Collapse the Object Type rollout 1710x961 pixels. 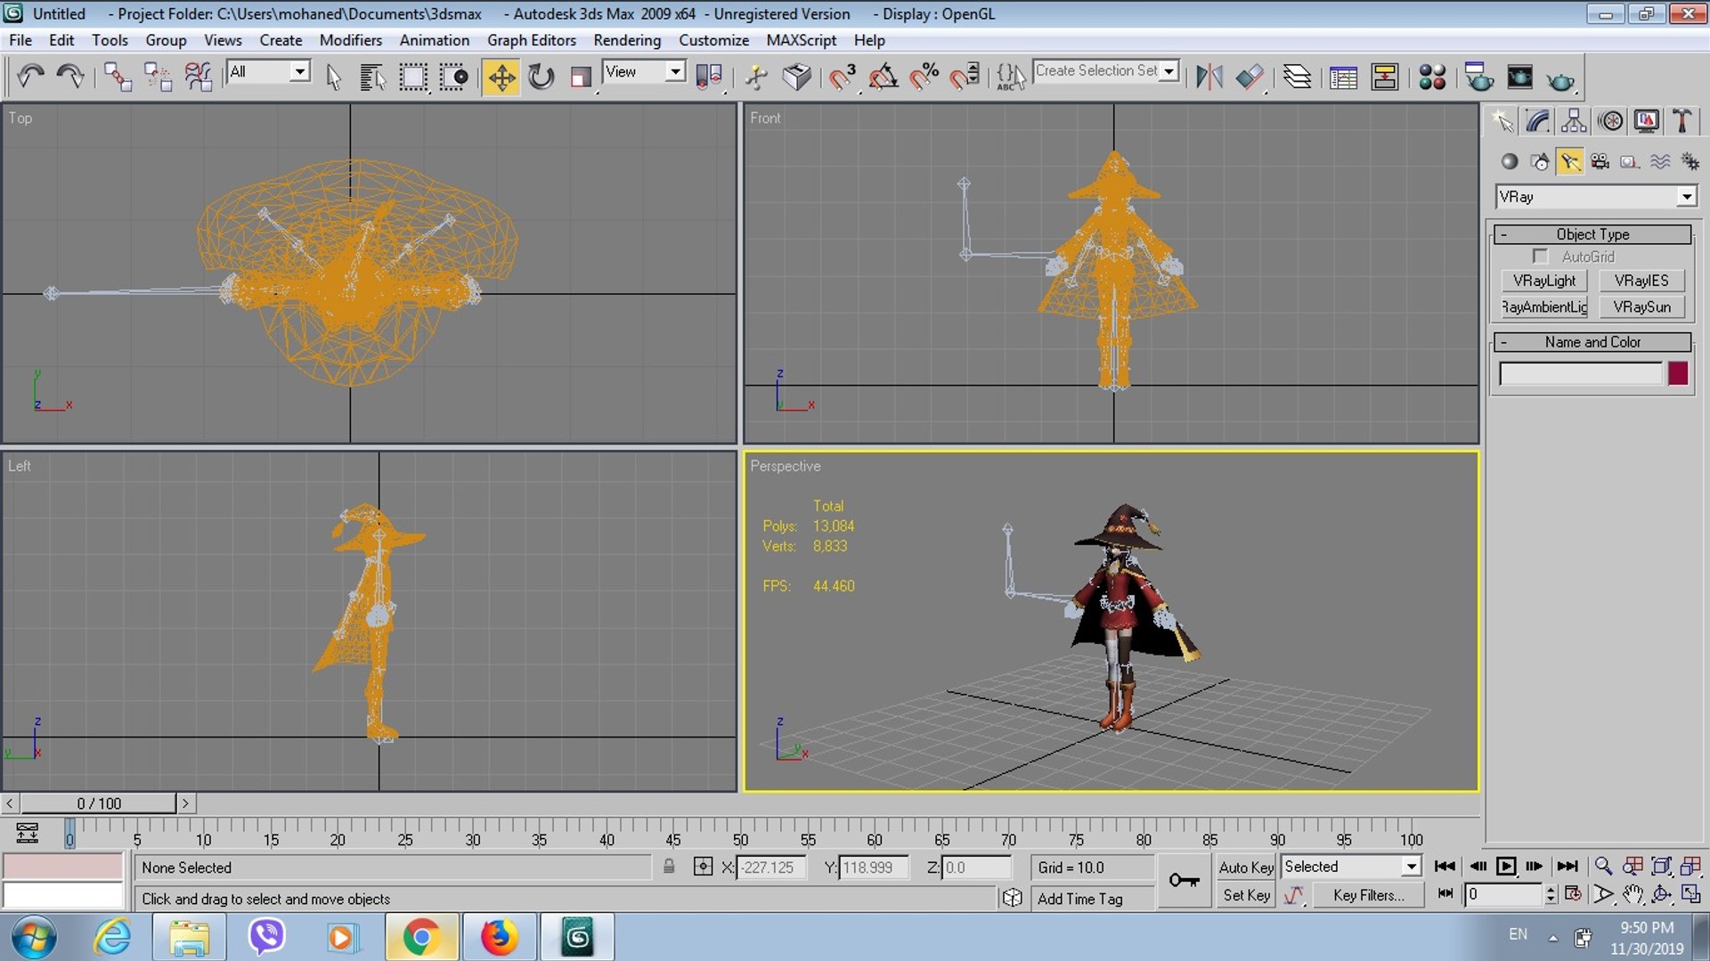click(x=1592, y=234)
